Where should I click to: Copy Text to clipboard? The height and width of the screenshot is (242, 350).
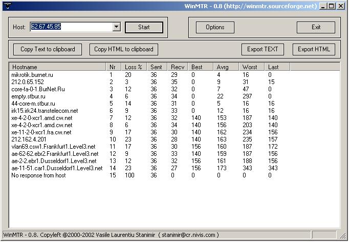point(48,49)
